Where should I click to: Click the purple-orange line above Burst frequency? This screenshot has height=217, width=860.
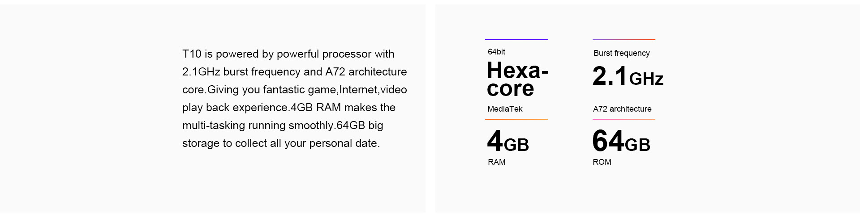point(624,40)
